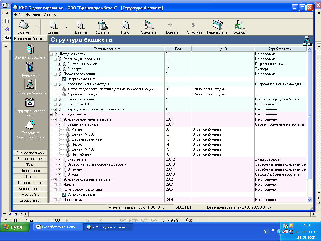
Task: Click the Статья toolbar icon
Action: (53, 25)
